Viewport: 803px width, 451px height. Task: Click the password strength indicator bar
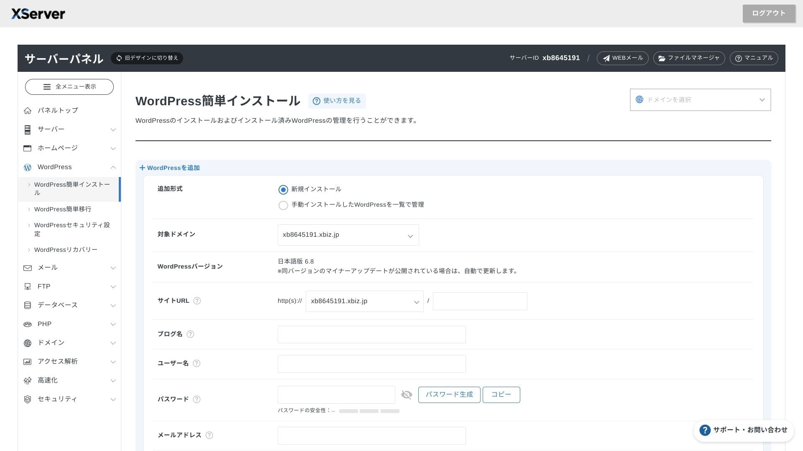pyautogui.click(x=369, y=411)
